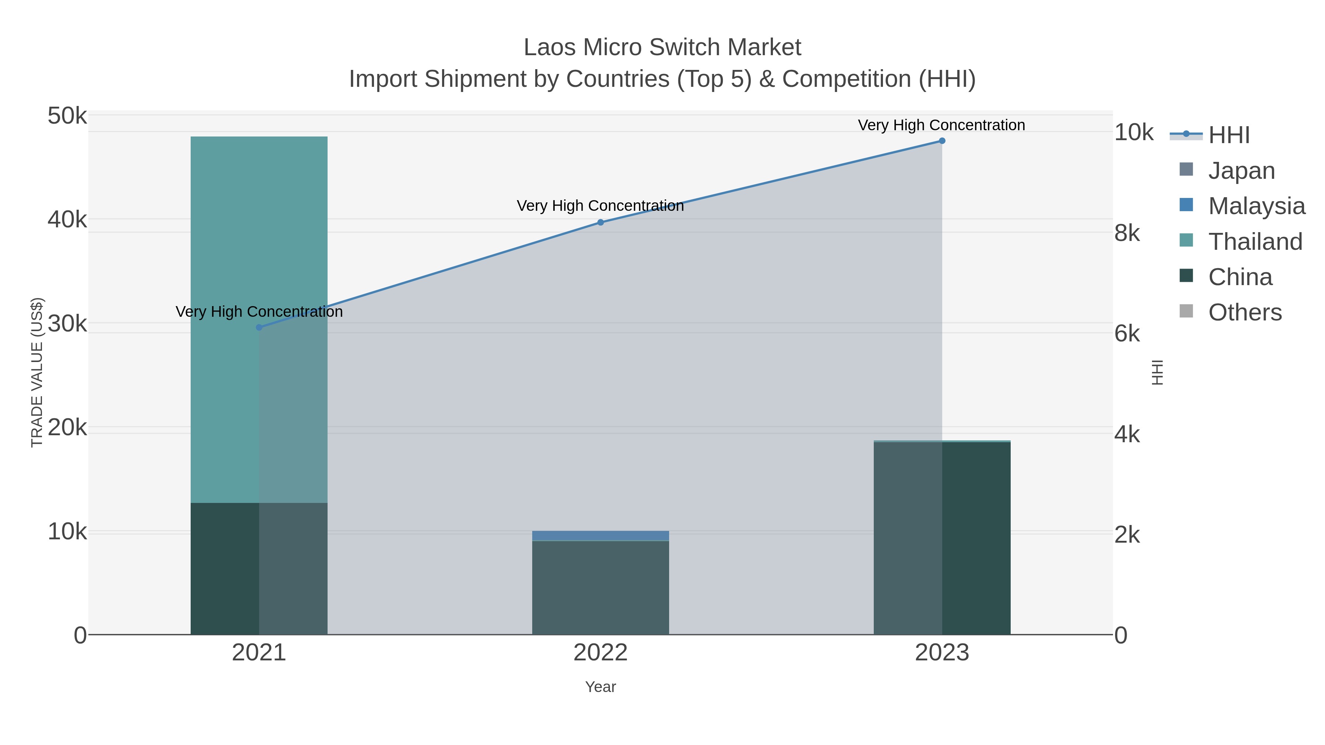Select the 2022 HHI data point
Screen dimensions: 1325x745
[600, 222]
